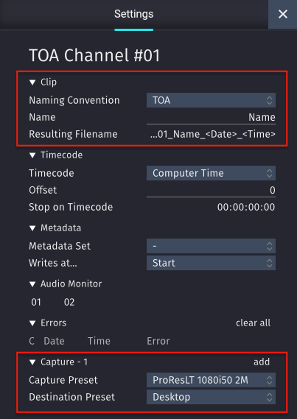Open the Capture Preset ProResLT dropdown

(x=211, y=380)
